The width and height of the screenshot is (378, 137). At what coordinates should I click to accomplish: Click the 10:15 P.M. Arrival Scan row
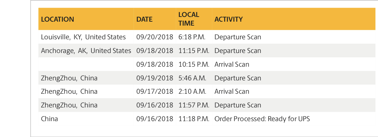(207, 64)
